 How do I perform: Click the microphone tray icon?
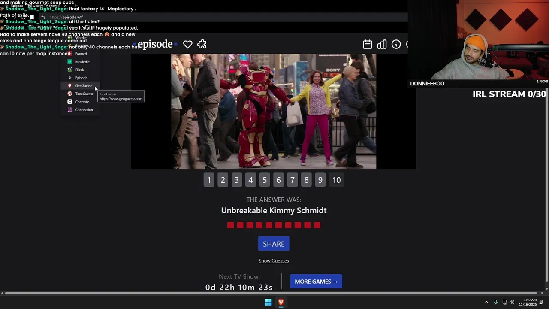(x=496, y=302)
